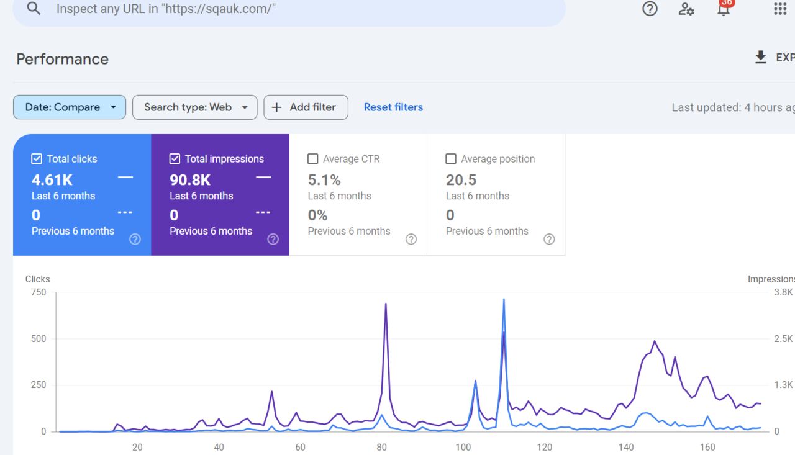The width and height of the screenshot is (795, 455).
Task: Click the x-axis label 160
Action: (707, 447)
